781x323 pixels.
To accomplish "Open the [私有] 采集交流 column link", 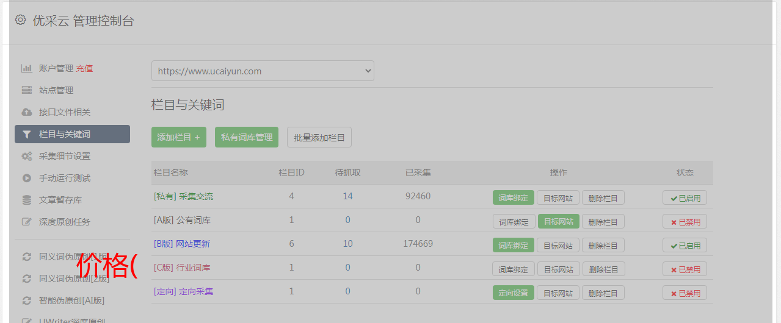I will (x=183, y=196).
